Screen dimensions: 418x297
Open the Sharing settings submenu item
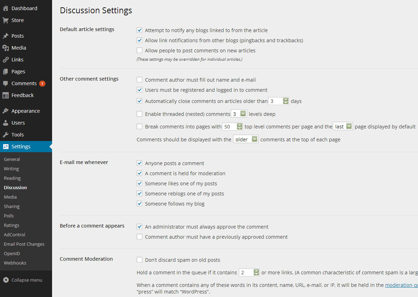click(x=12, y=207)
